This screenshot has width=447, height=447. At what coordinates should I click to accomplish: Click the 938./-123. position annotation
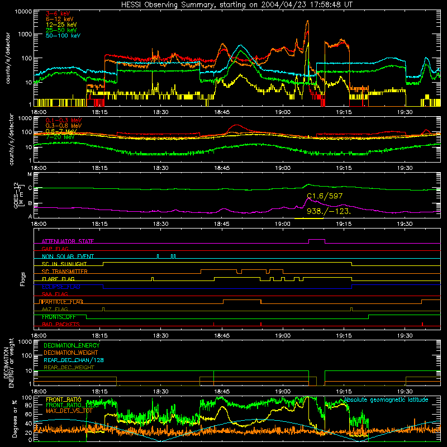point(329,211)
